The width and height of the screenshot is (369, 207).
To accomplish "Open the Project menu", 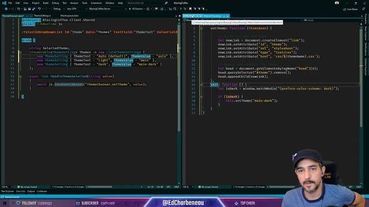I will pyautogui.click(x=36, y=3).
